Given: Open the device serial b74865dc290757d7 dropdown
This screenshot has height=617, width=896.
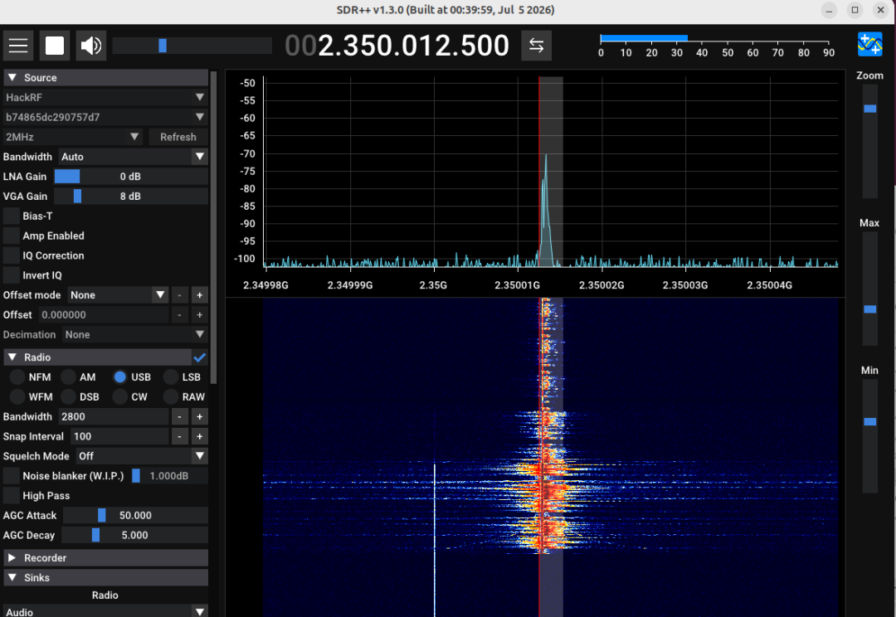Looking at the screenshot, I should (x=105, y=117).
